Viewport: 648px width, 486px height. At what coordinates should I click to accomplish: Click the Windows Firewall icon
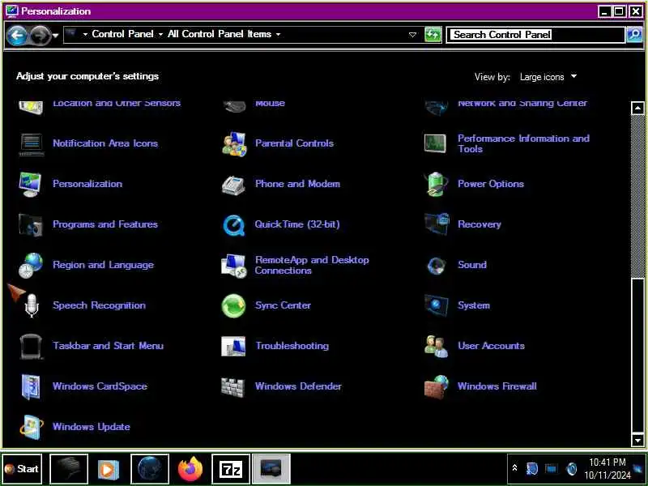point(437,387)
